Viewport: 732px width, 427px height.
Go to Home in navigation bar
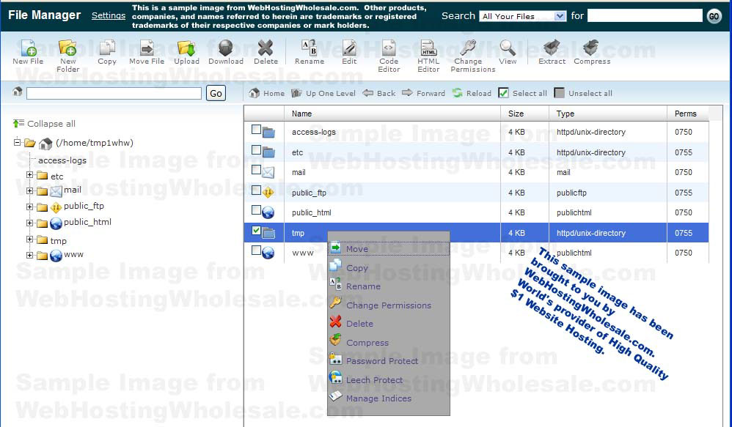(x=266, y=93)
